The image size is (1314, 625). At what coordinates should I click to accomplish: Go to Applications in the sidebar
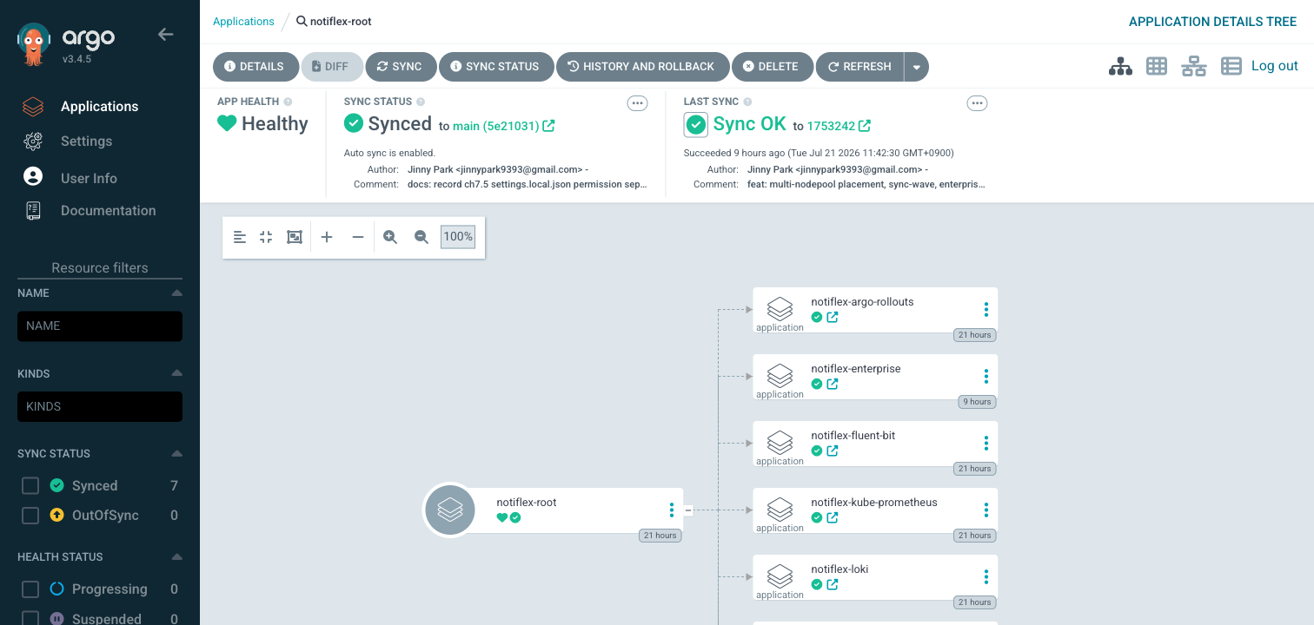coord(99,106)
